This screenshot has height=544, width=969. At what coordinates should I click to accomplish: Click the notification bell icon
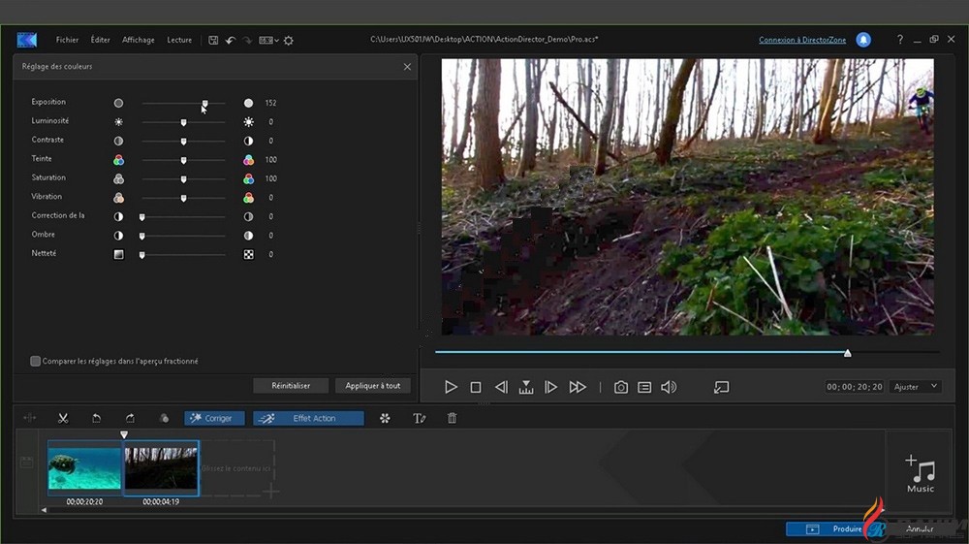pyautogui.click(x=863, y=40)
